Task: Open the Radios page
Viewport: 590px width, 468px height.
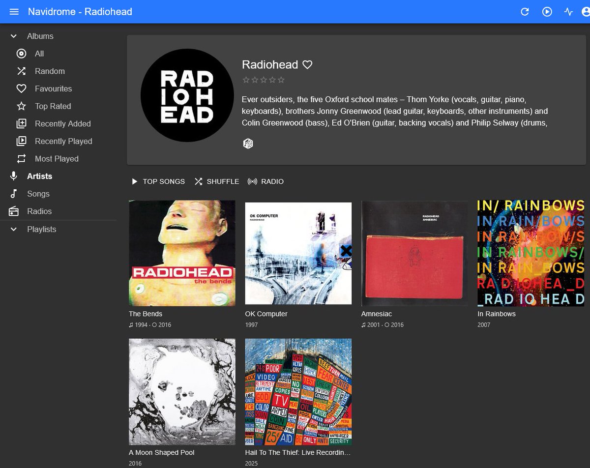Action: 39,211
